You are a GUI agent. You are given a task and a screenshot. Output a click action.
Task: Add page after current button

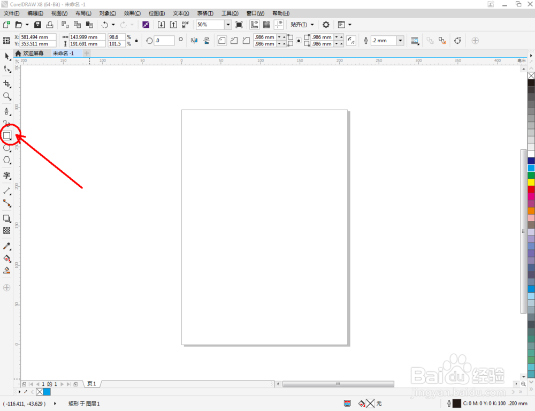tap(75, 384)
